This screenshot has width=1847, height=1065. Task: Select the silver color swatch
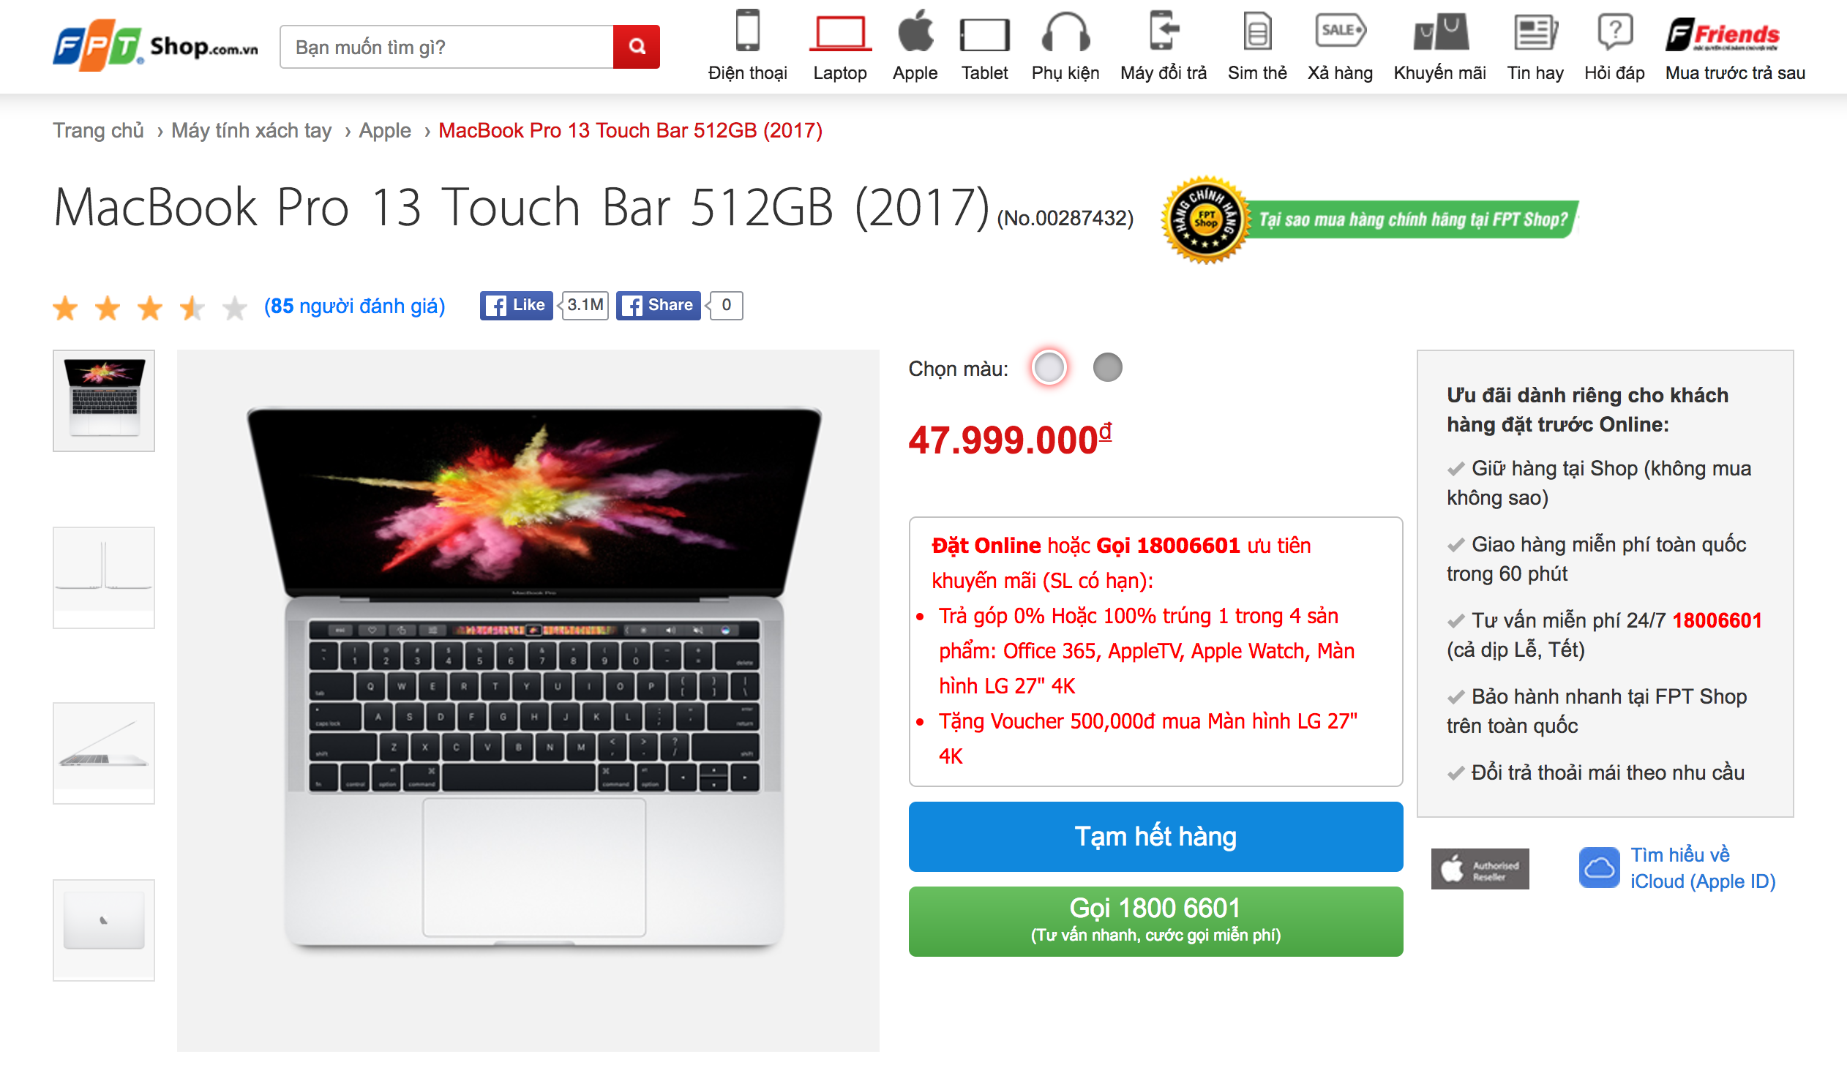coord(1049,367)
